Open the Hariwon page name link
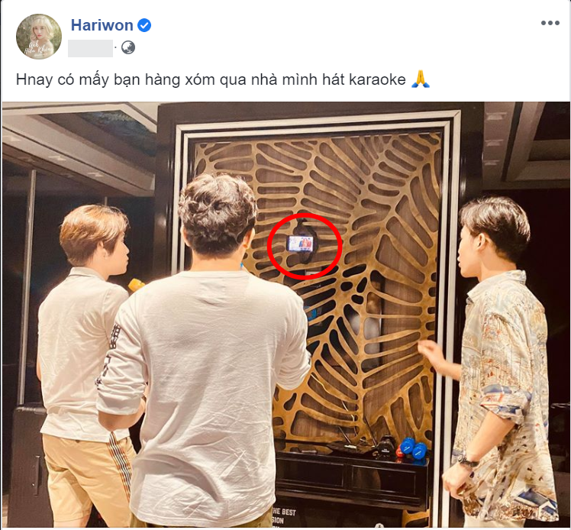The image size is (571, 530). tap(102, 25)
